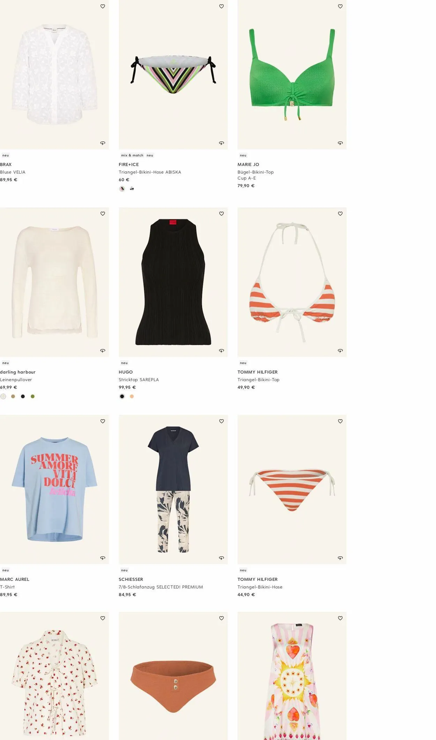436x740 pixels.
Task: Click heart icon on green Marie Jo top
Action: 340,6
